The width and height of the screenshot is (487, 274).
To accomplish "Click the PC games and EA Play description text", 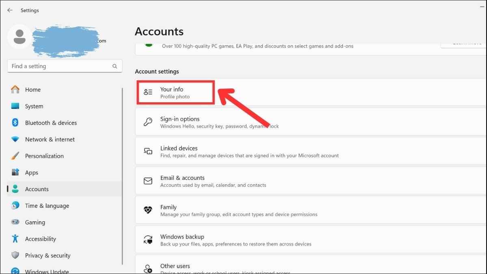I will click(258, 46).
